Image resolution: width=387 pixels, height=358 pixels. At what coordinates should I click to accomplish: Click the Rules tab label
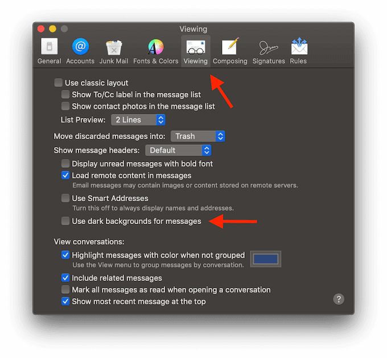pyautogui.click(x=298, y=61)
